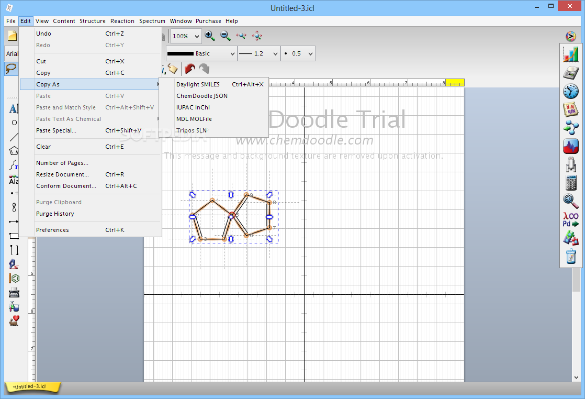Image resolution: width=585 pixels, height=399 pixels.
Task: Open the Arial font dropdown
Action: click(x=12, y=53)
